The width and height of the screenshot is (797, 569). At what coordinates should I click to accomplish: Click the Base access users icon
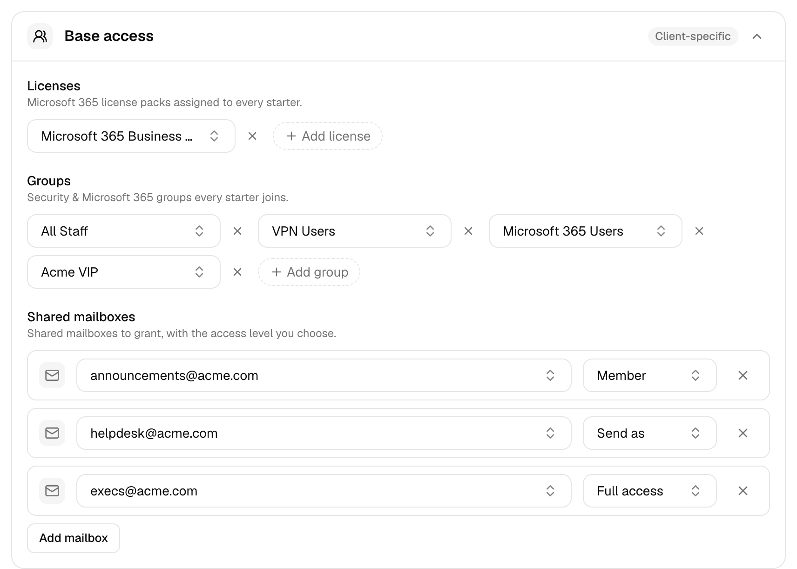coord(40,36)
